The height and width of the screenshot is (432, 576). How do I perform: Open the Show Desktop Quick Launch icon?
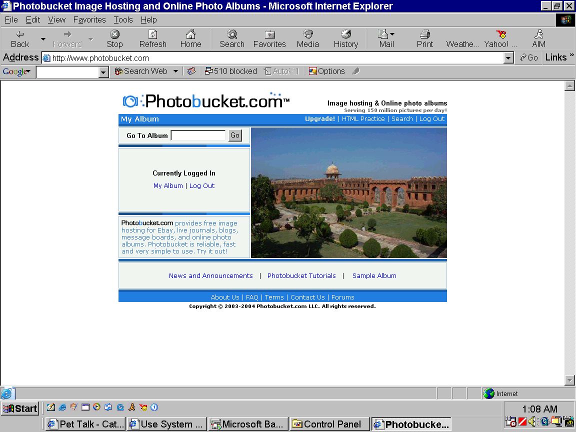pyautogui.click(x=50, y=407)
